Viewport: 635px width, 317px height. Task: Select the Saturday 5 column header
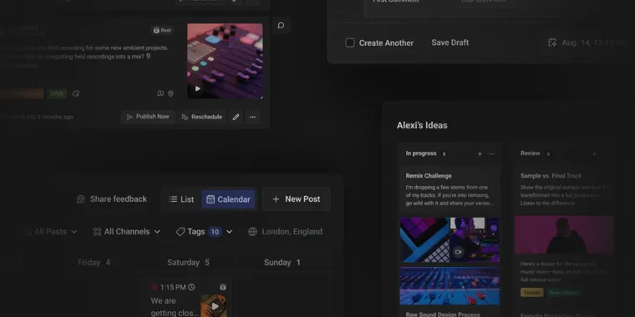(x=188, y=263)
